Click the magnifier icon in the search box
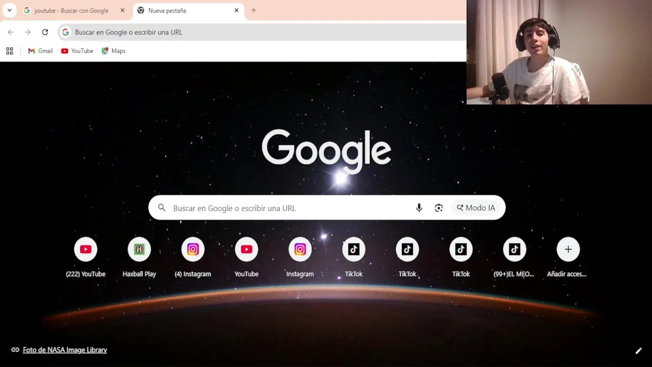This screenshot has height=367, width=652. click(x=161, y=207)
